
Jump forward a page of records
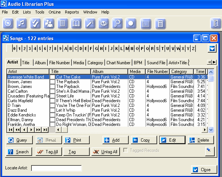coord(38,130)
